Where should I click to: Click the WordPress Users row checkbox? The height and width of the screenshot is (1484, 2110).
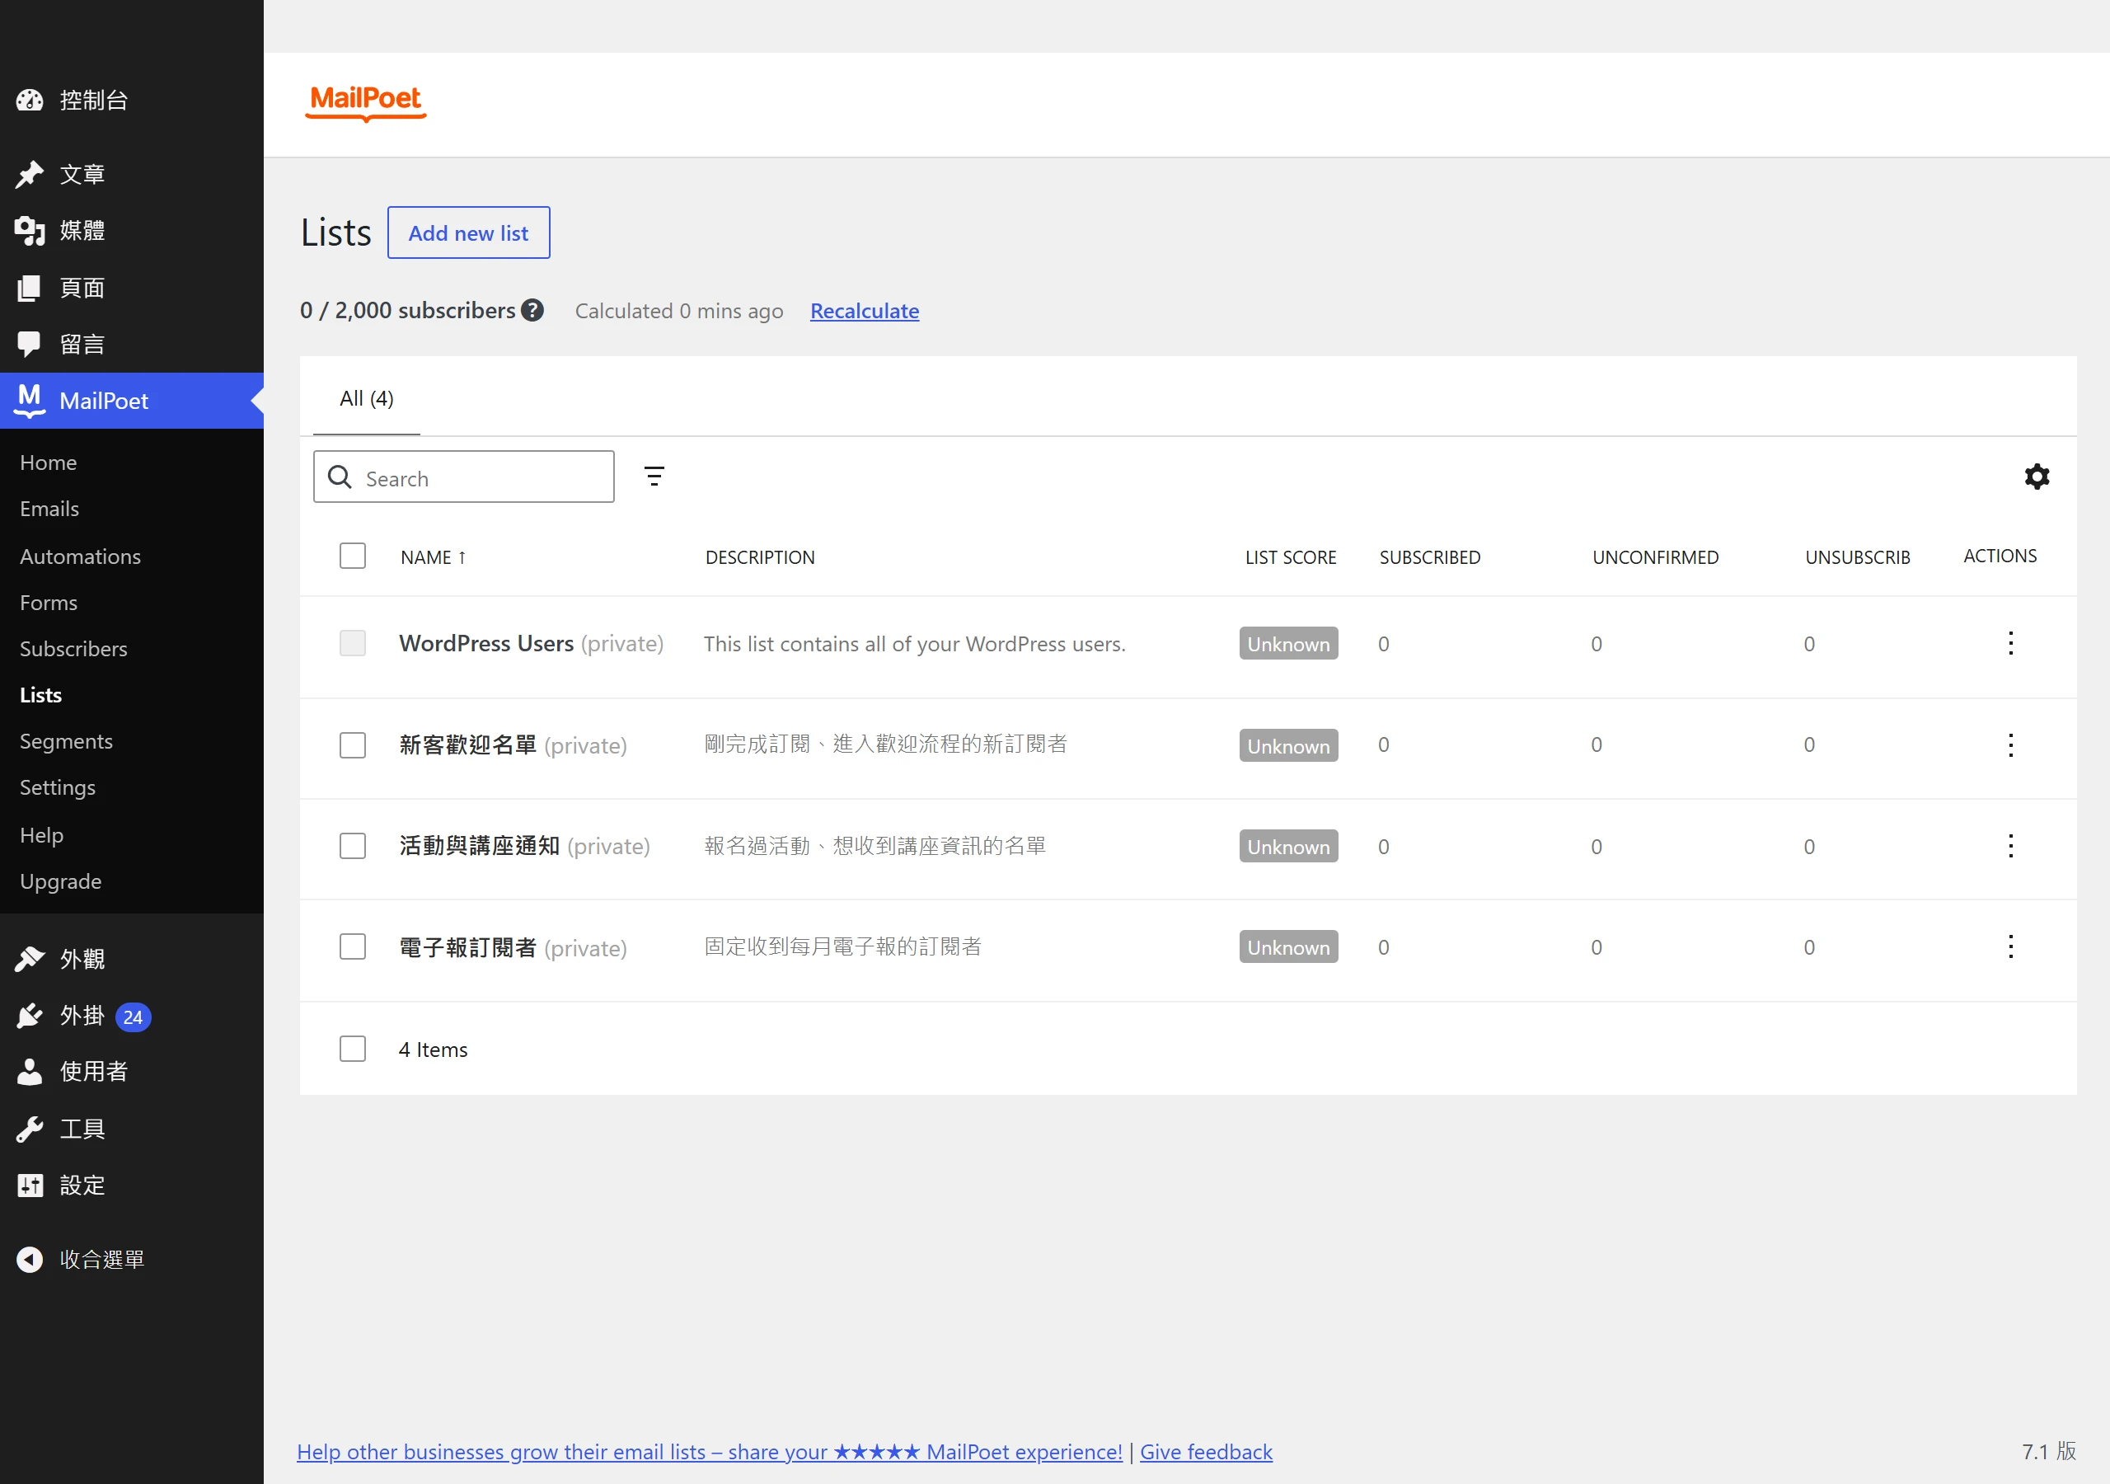[353, 644]
